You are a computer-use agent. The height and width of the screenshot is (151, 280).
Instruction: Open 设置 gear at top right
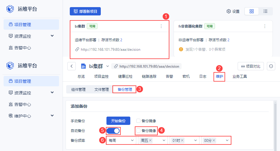(233, 11)
